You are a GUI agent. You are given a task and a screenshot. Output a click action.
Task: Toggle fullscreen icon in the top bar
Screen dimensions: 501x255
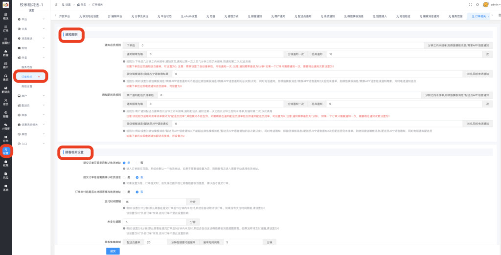click(x=471, y=4)
